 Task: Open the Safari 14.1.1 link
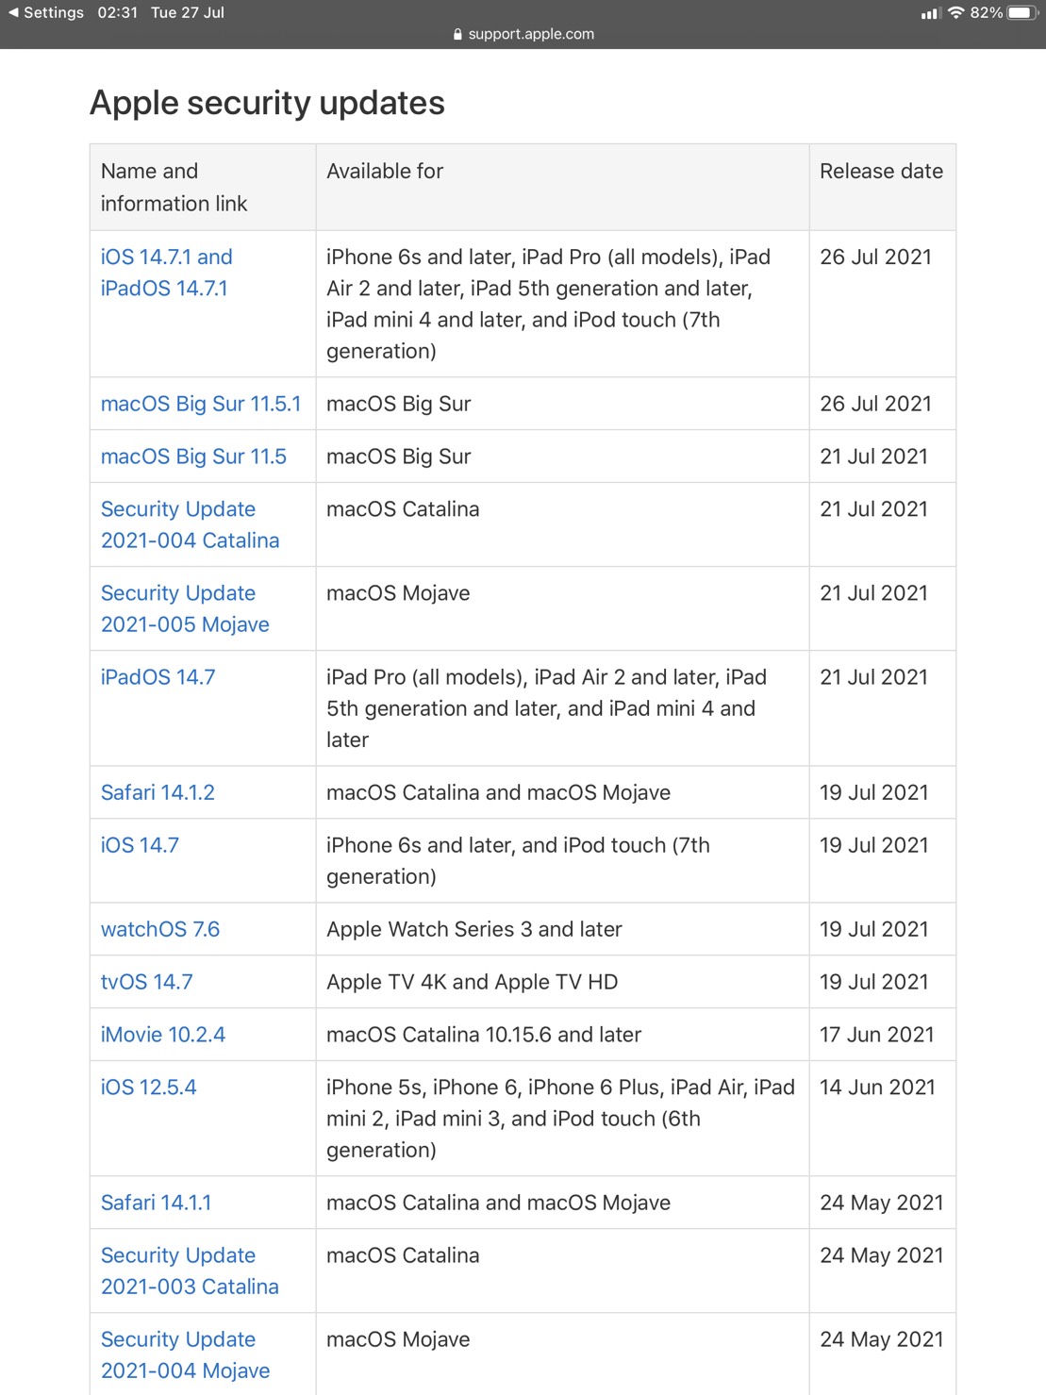[156, 1203]
